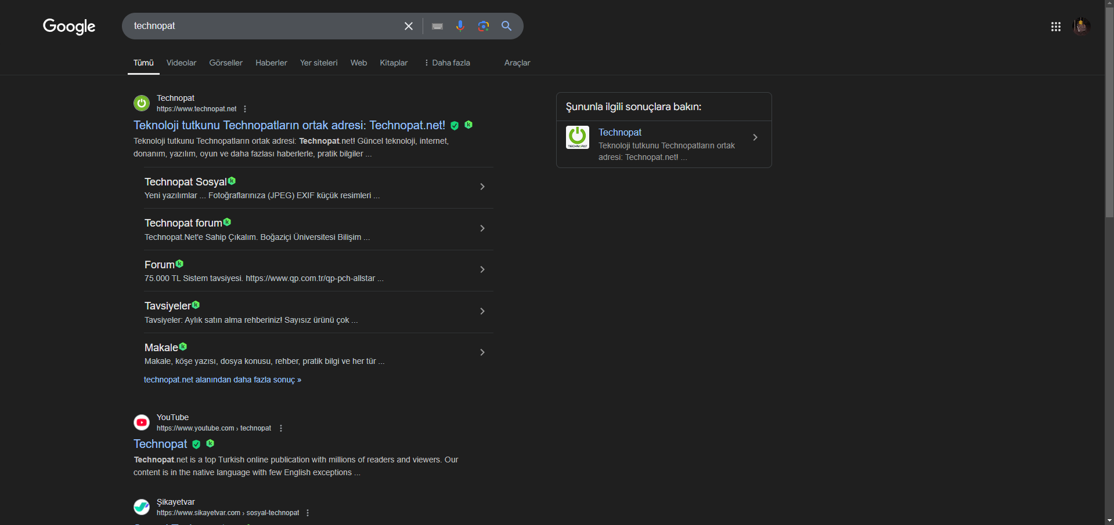Open options menu for YouTube result
The width and height of the screenshot is (1114, 525).
(x=281, y=428)
